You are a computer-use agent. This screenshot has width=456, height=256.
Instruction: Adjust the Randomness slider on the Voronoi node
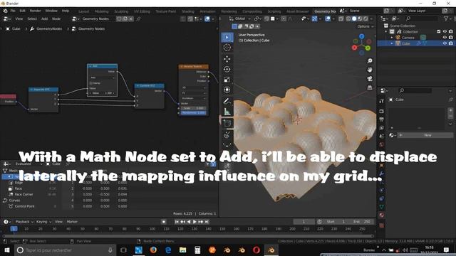pyautogui.click(x=193, y=112)
